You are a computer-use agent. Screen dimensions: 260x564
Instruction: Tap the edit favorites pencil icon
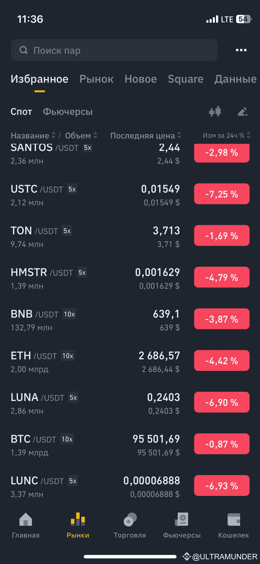pyautogui.click(x=242, y=111)
